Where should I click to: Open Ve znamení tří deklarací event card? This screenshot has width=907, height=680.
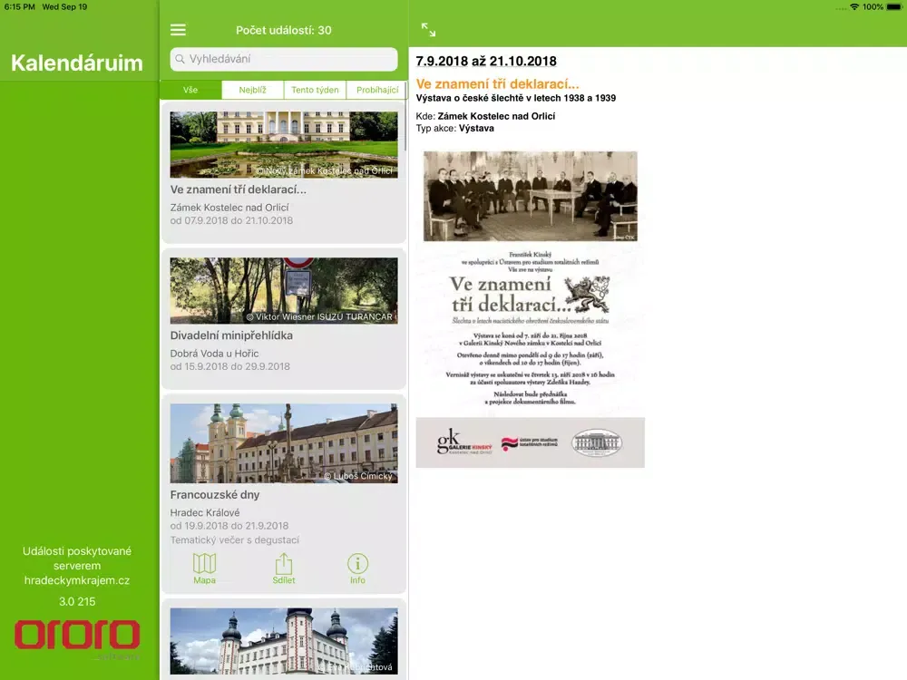(283, 173)
